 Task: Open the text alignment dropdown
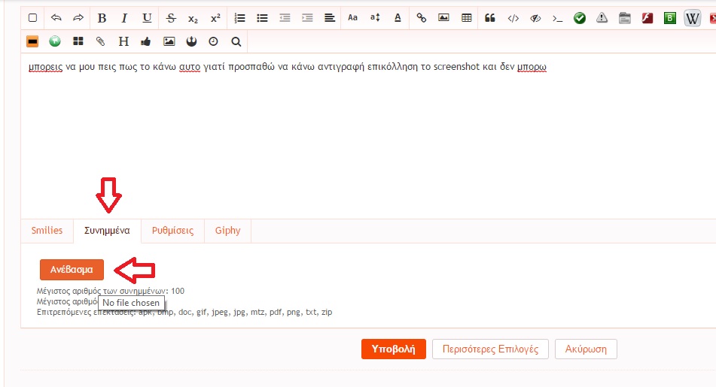[329, 18]
